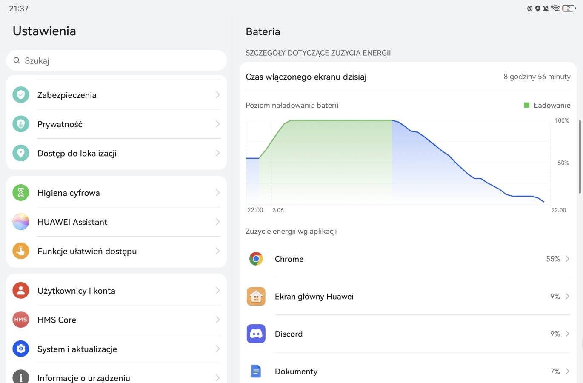
Task: Open Ekran główny Huawei details chevron
Action: click(567, 296)
